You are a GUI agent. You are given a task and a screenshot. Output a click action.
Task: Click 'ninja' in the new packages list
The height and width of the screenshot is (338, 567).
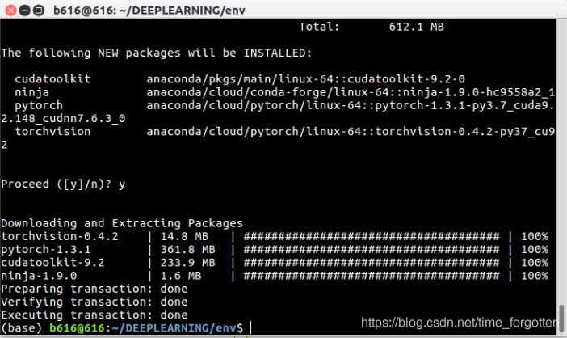click(31, 92)
